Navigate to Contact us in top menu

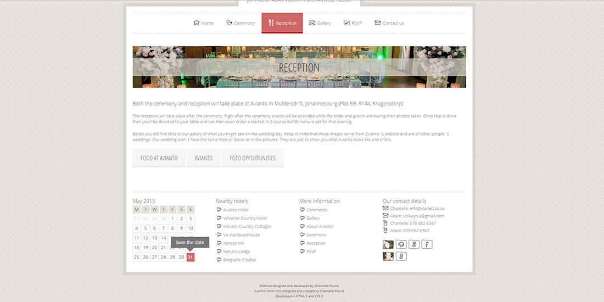click(389, 23)
